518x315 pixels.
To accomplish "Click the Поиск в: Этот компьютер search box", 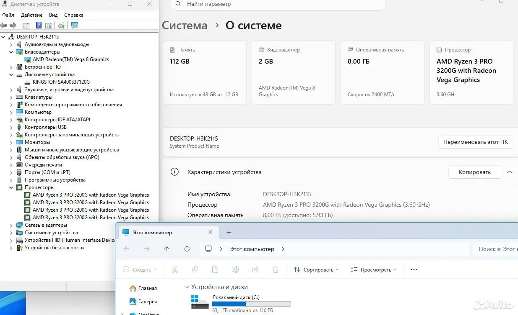I will pos(495,249).
